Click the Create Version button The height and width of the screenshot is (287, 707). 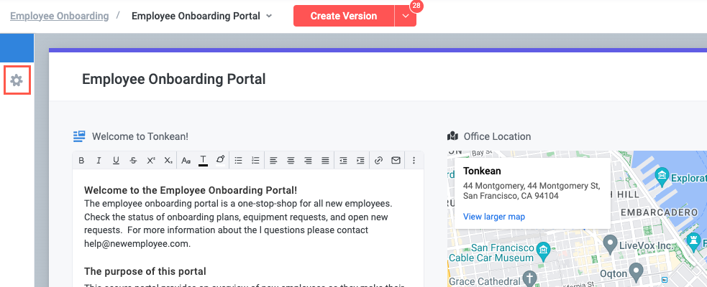tap(344, 16)
